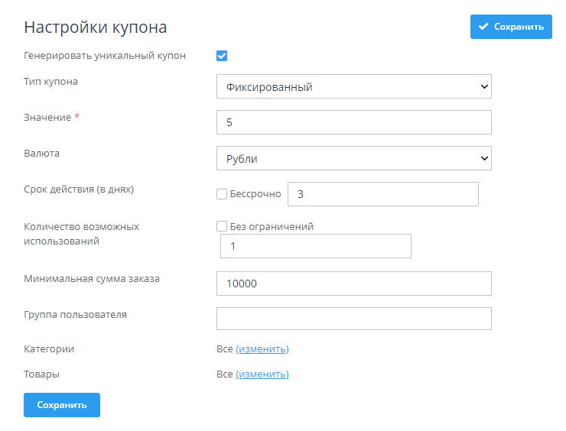Uncheck the Генерировать уникальный купон checkbox
Viewport: 566px width, 431px height.
(222, 56)
